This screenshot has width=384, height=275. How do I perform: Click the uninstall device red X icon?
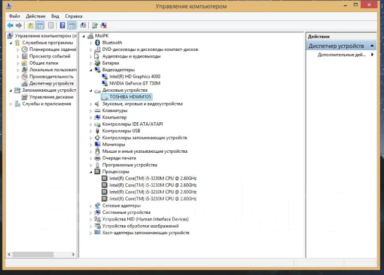click(x=104, y=25)
